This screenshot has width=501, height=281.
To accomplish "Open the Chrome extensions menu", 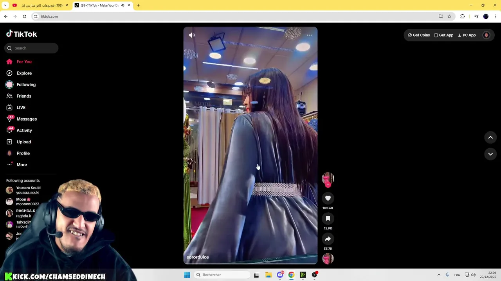I will [x=463, y=16].
